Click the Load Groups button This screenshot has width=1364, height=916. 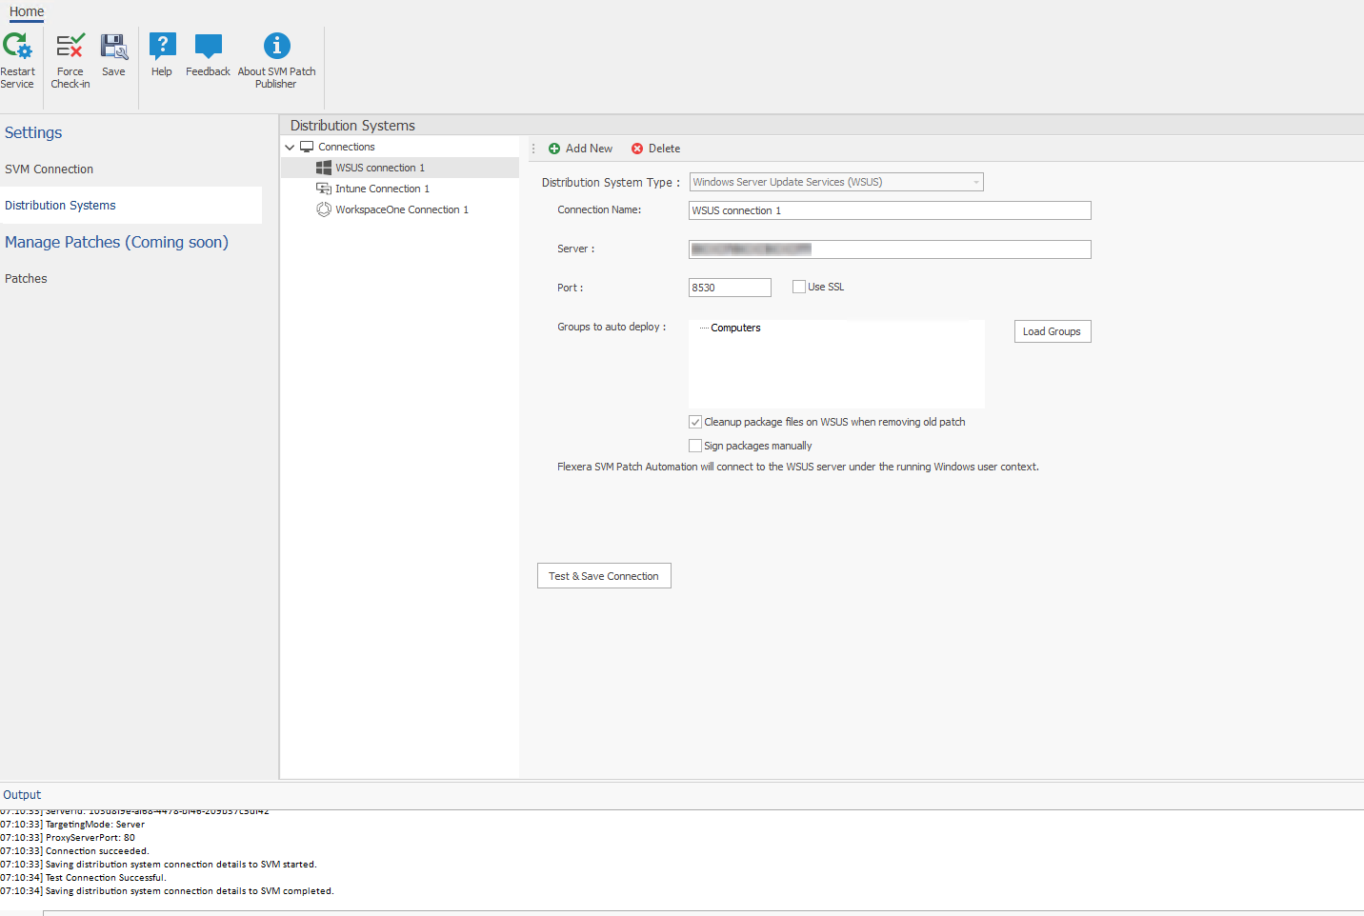pyautogui.click(x=1053, y=331)
